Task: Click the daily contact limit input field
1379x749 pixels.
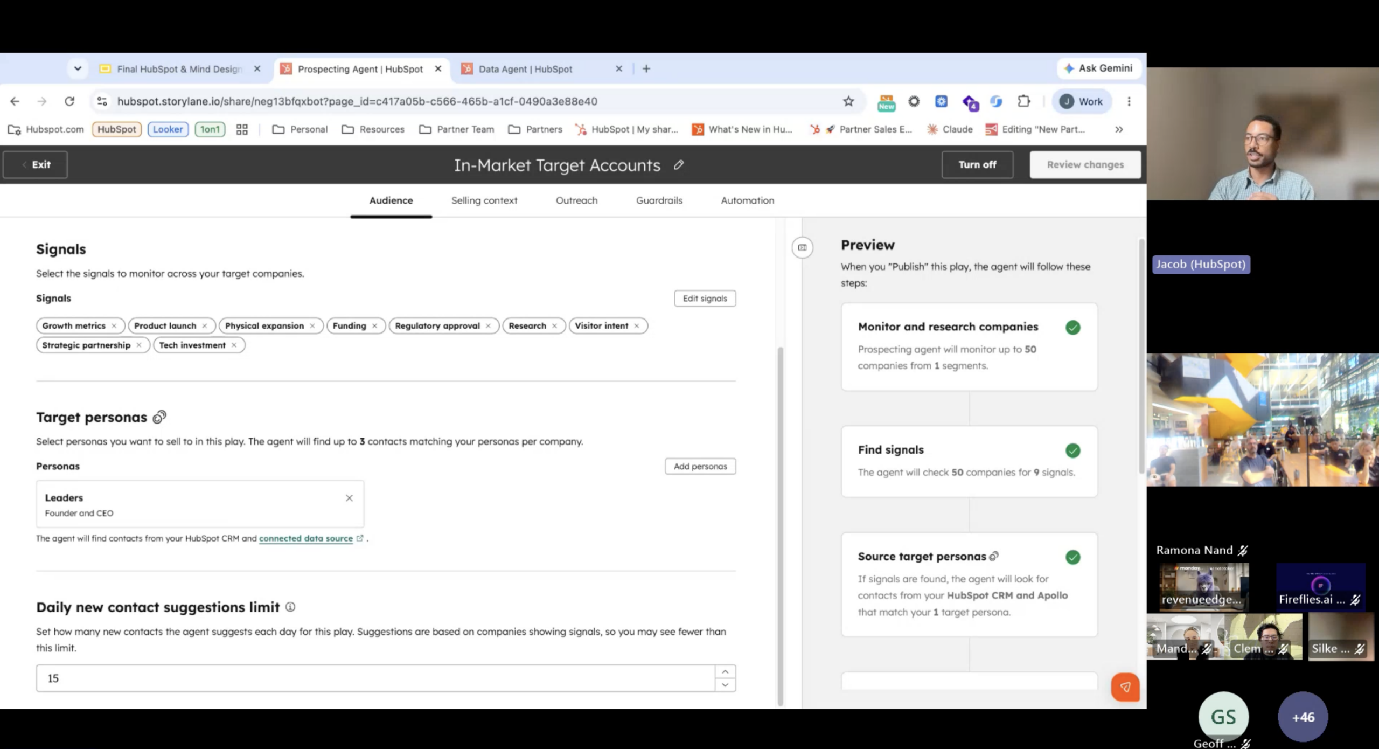Action: point(375,678)
